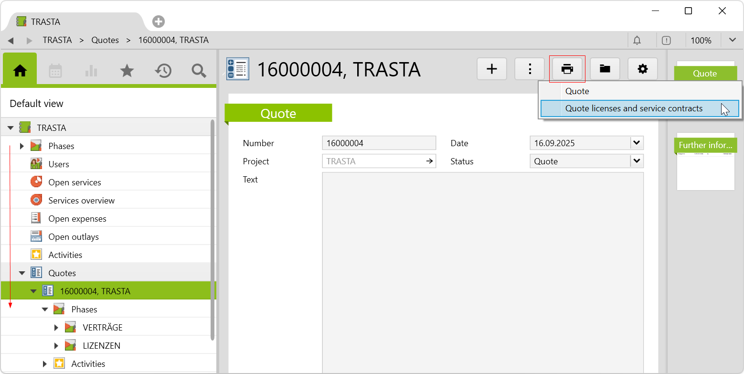The image size is (744, 374).
Task: Open the Status dropdown arrow
Action: (636, 161)
